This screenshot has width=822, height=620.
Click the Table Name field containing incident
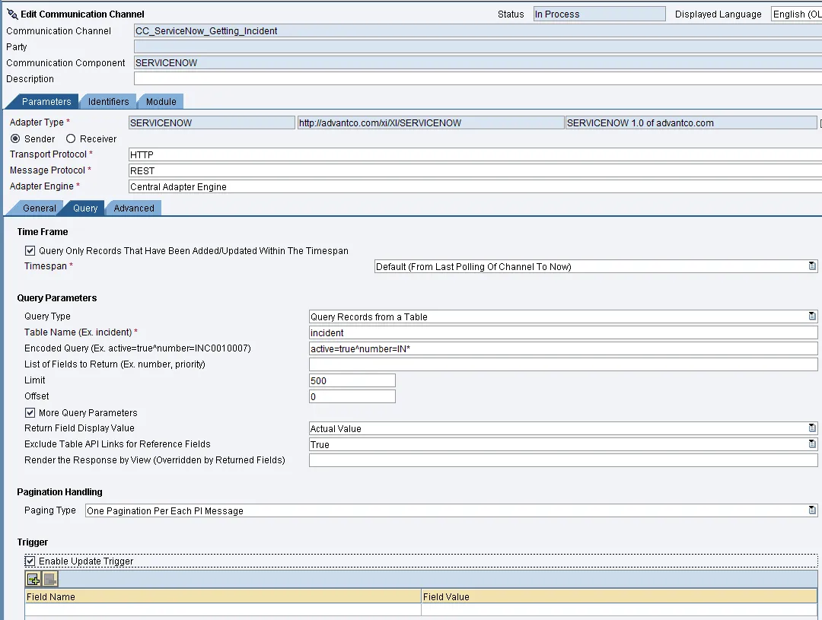coord(563,332)
